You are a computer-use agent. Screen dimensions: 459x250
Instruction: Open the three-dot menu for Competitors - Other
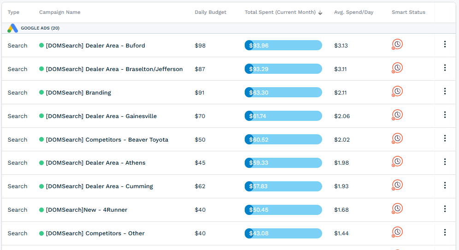(x=445, y=232)
